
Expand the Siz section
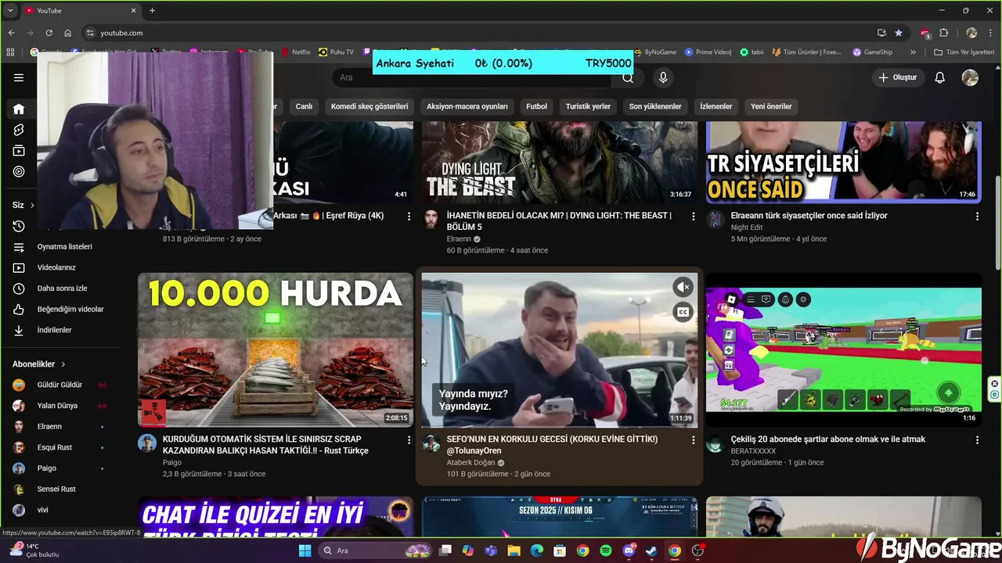[x=23, y=205]
